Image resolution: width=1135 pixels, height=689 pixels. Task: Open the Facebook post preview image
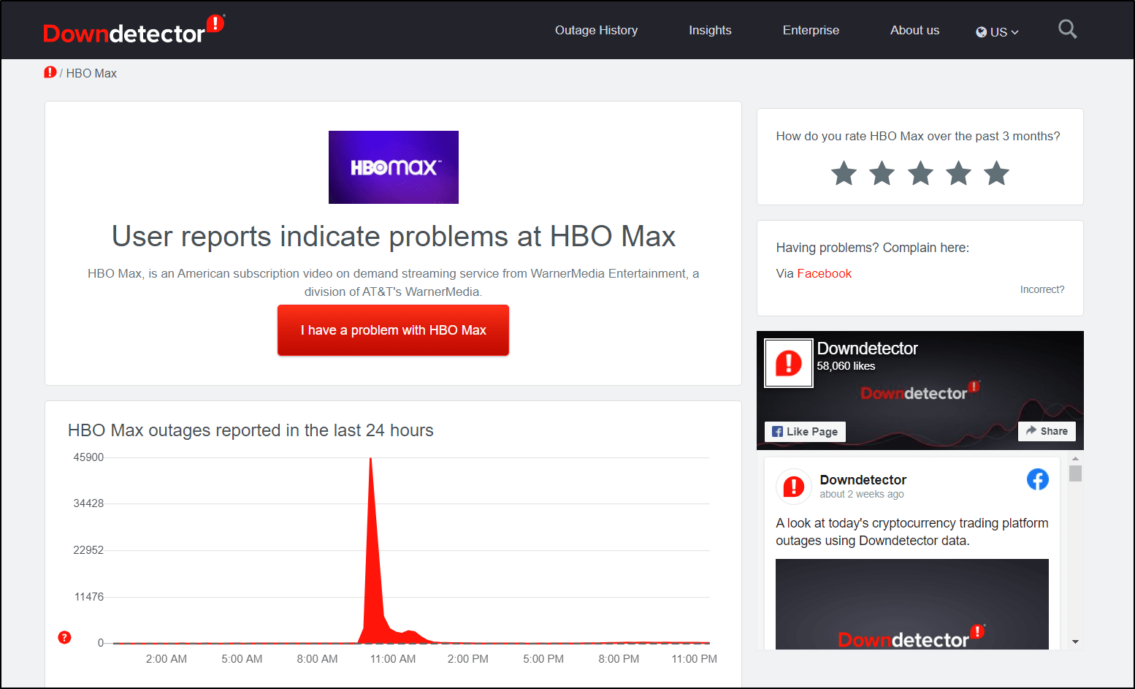pyautogui.click(x=912, y=604)
